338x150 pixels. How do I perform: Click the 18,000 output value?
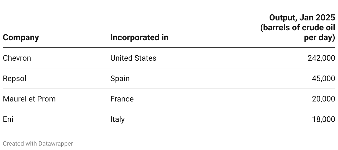pos(323,119)
